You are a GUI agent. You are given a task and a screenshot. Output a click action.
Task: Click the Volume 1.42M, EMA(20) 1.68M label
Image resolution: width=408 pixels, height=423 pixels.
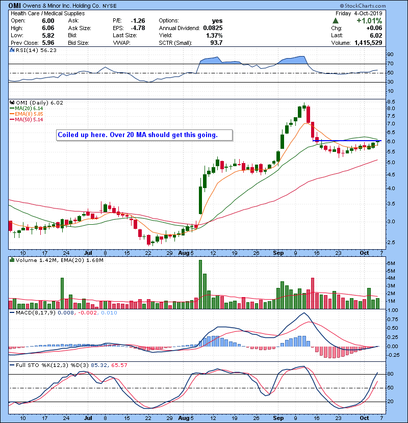(x=59, y=260)
